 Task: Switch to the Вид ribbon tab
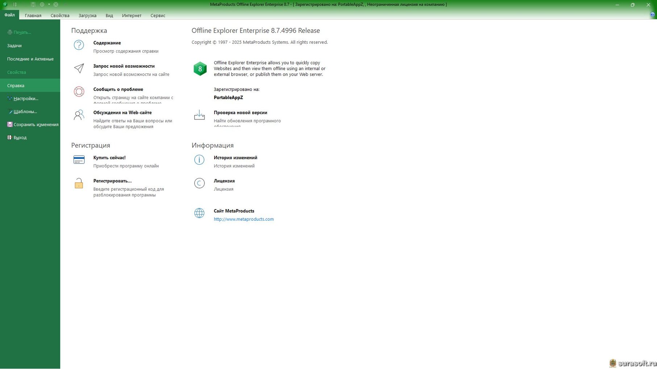109,16
